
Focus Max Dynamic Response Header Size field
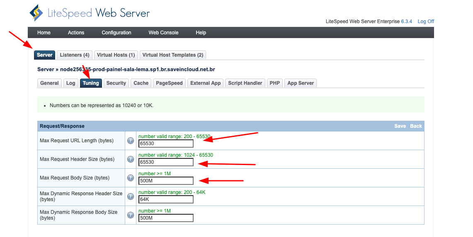(166, 199)
